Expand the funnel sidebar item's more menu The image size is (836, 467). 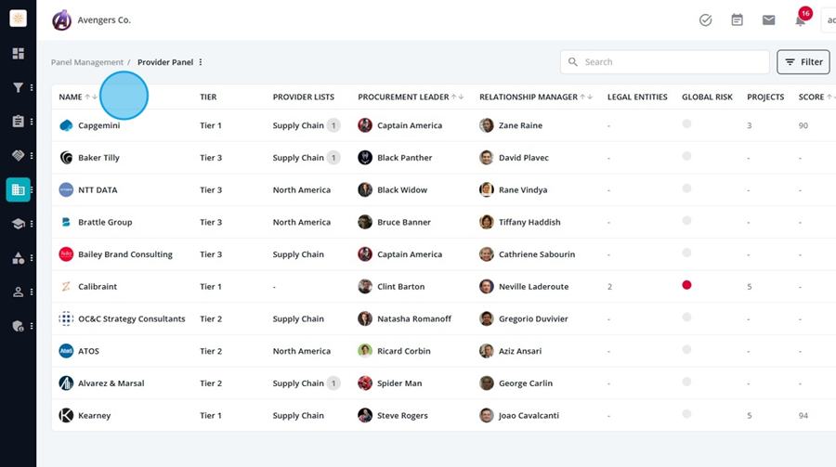coord(32,87)
